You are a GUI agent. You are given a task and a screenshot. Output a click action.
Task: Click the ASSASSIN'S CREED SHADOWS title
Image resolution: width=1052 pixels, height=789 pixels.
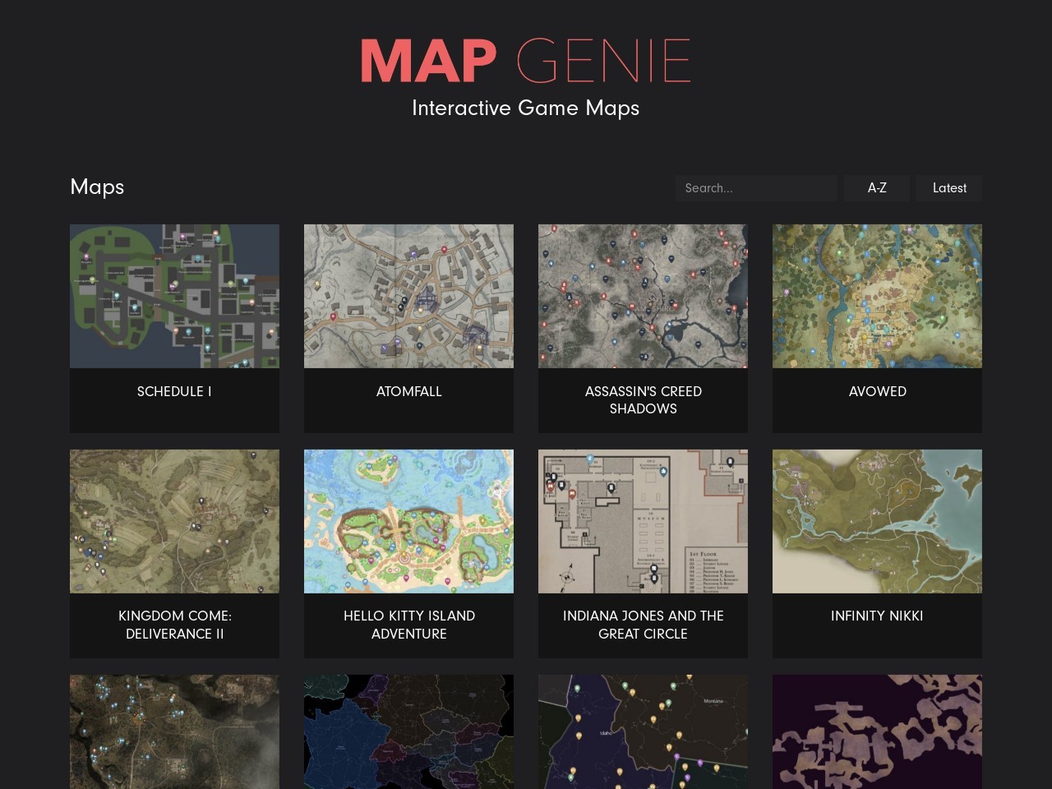point(643,400)
